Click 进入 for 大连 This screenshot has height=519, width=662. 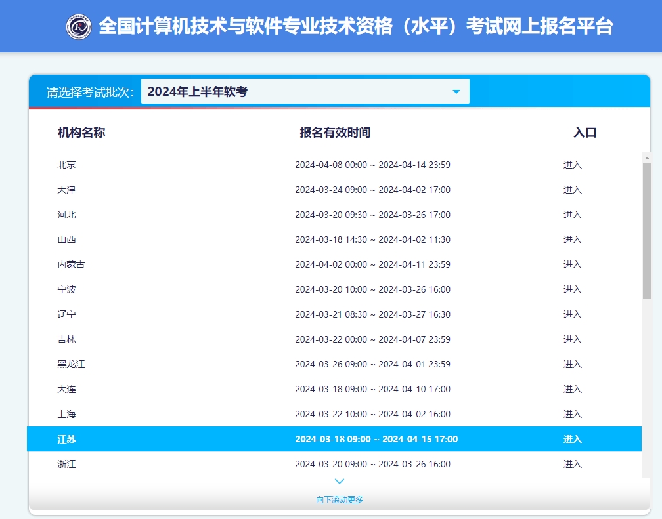click(x=573, y=388)
